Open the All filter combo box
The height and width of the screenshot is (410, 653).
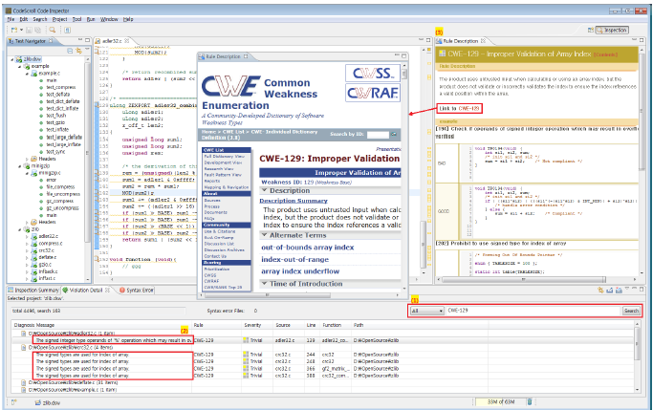pyautogui.click(x=427, y=311)
